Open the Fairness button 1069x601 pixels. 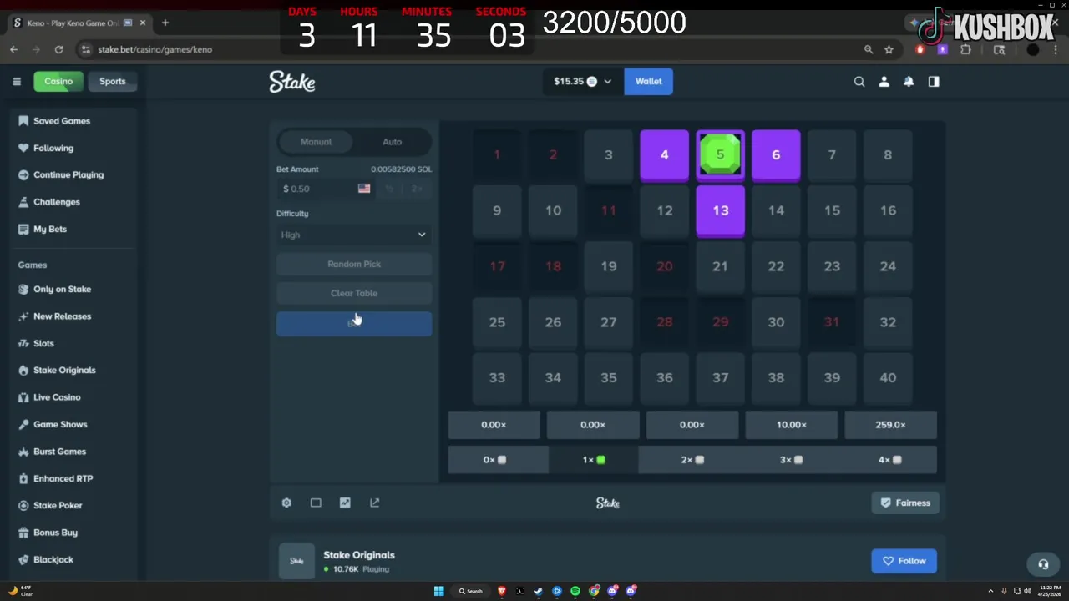905,503
